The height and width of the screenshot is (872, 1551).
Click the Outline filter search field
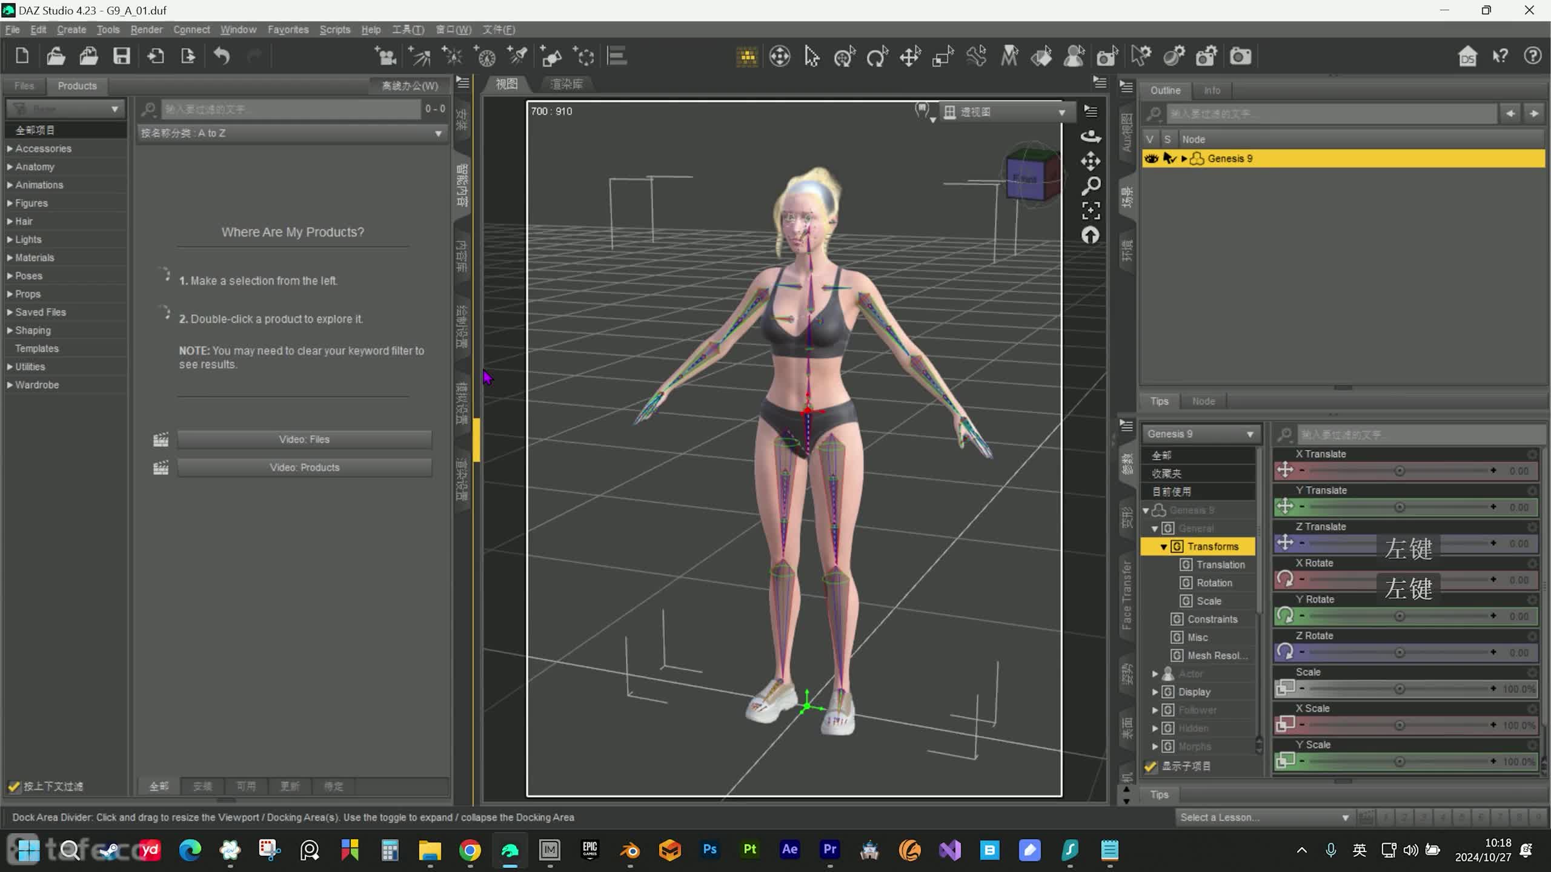(x=1332, y=113)
